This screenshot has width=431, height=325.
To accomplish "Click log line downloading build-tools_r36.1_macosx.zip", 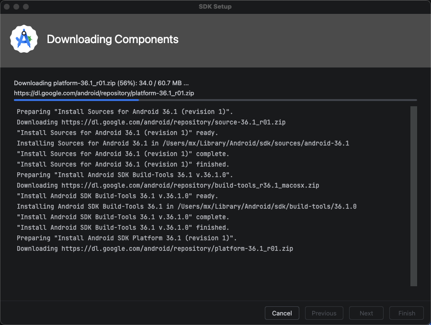I will pos(168,185).
